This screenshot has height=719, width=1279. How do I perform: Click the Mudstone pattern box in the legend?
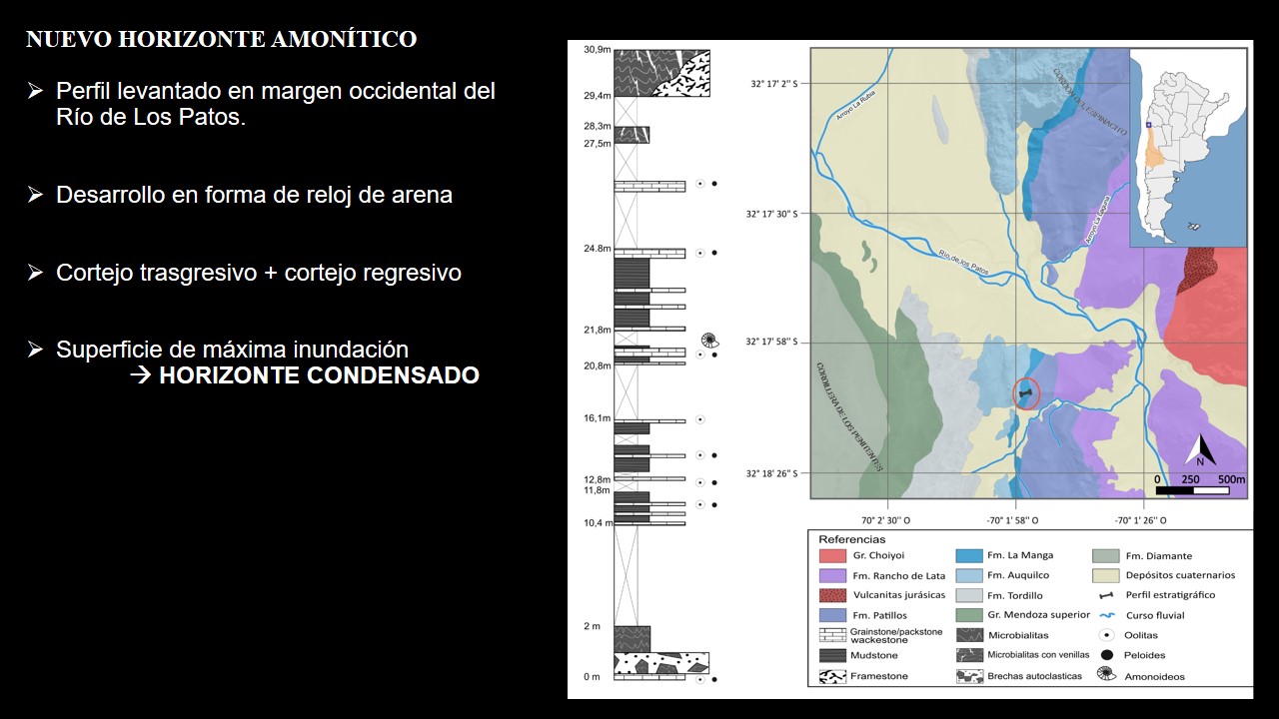pos(832,656)
